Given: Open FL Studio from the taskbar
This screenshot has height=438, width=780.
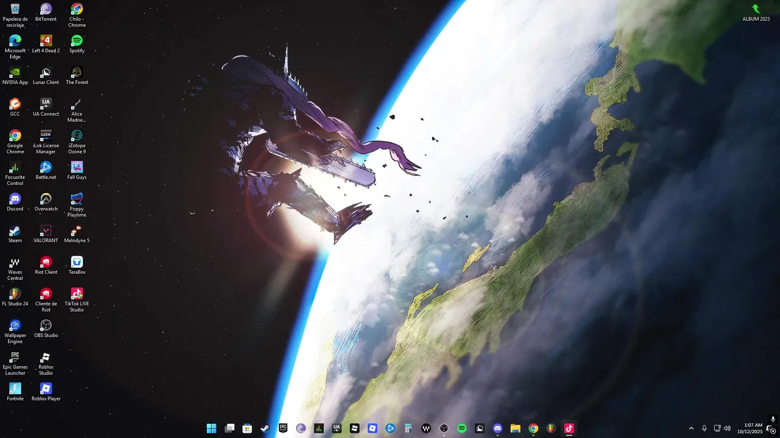Looking at the screenshot, I should click(x=551, y=428).
